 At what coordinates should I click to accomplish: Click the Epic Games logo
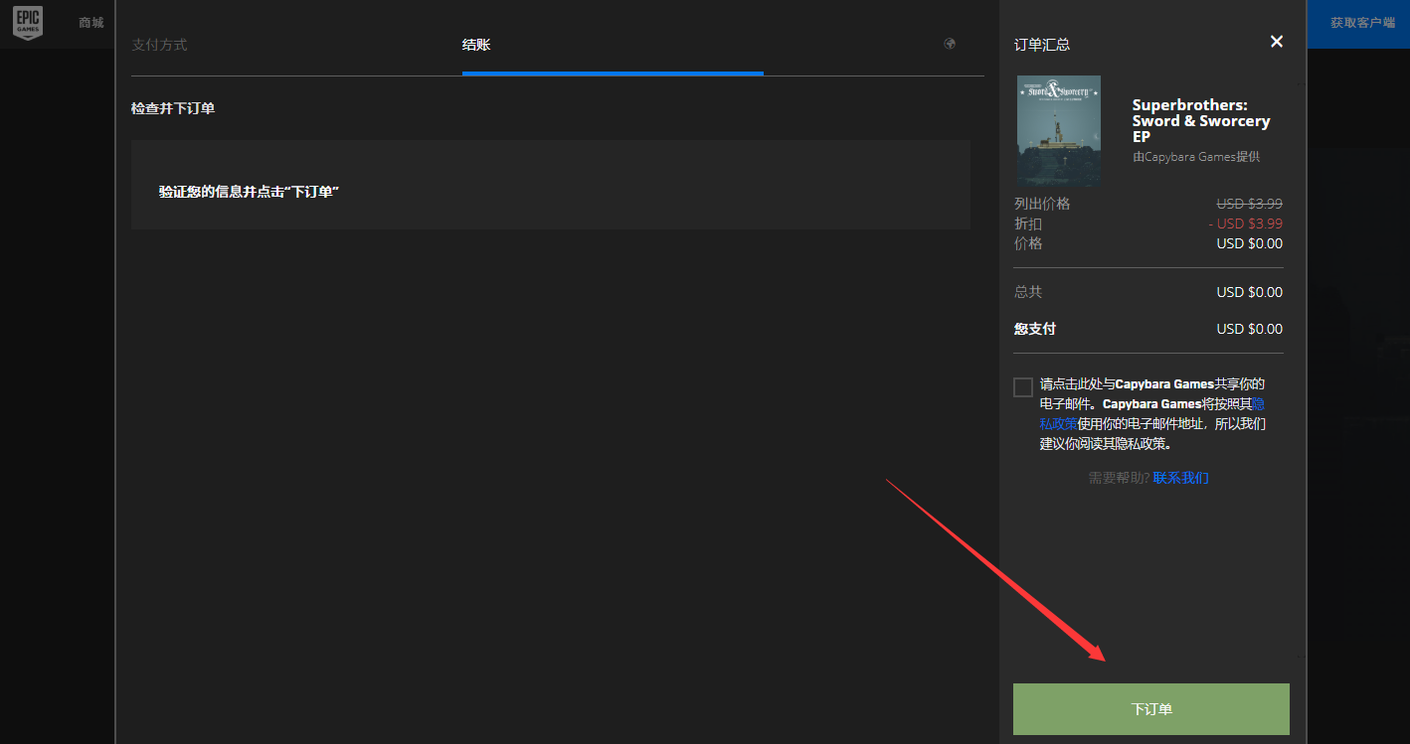click(x=28, y=24)
